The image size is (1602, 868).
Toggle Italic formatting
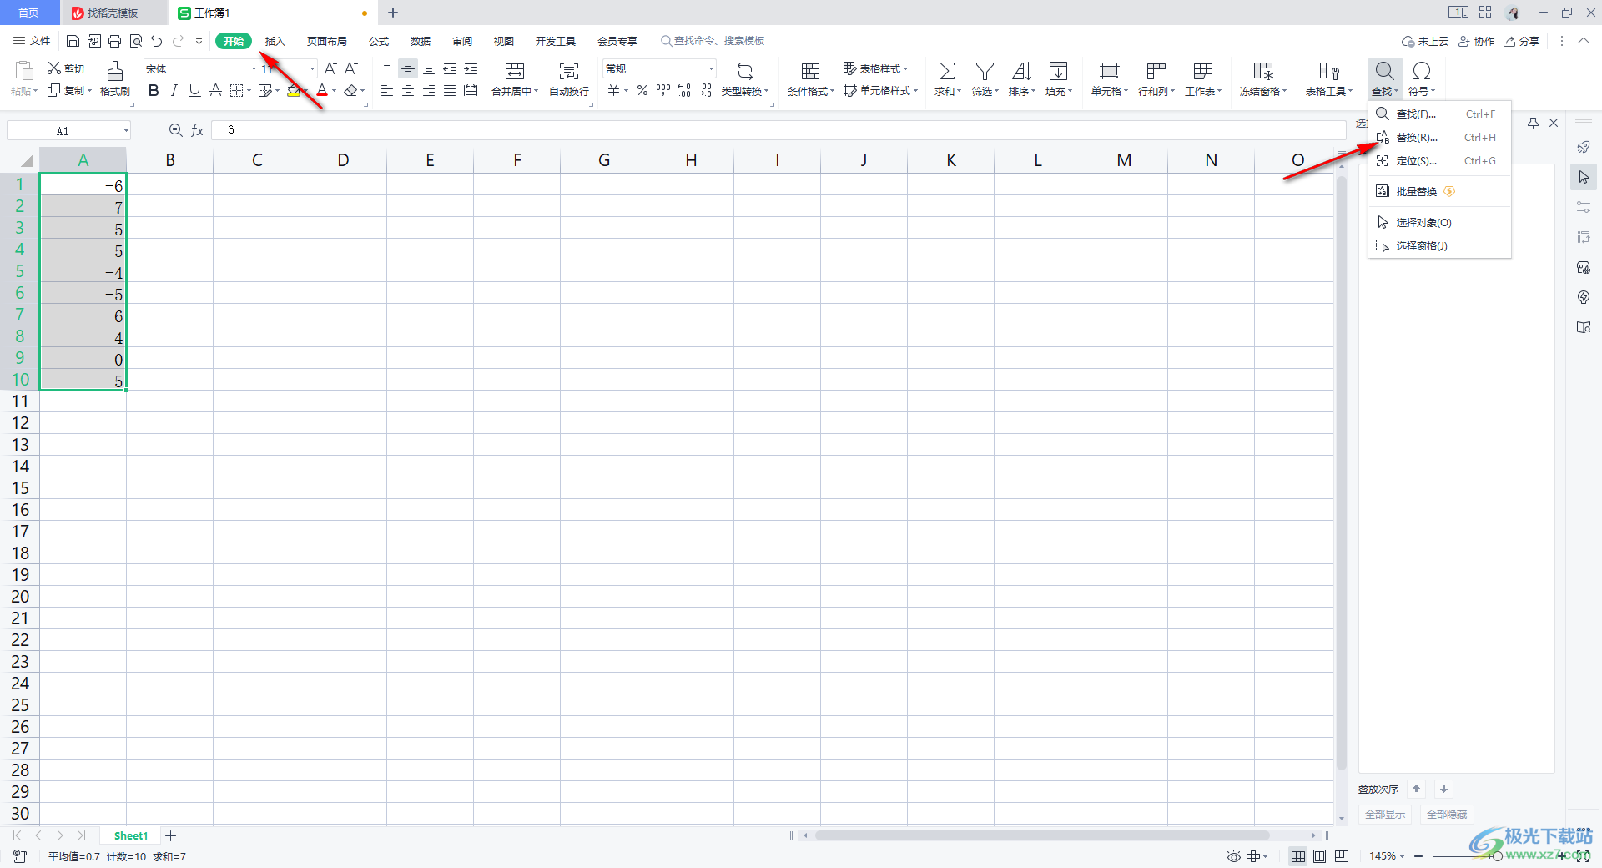click(174, 90)
